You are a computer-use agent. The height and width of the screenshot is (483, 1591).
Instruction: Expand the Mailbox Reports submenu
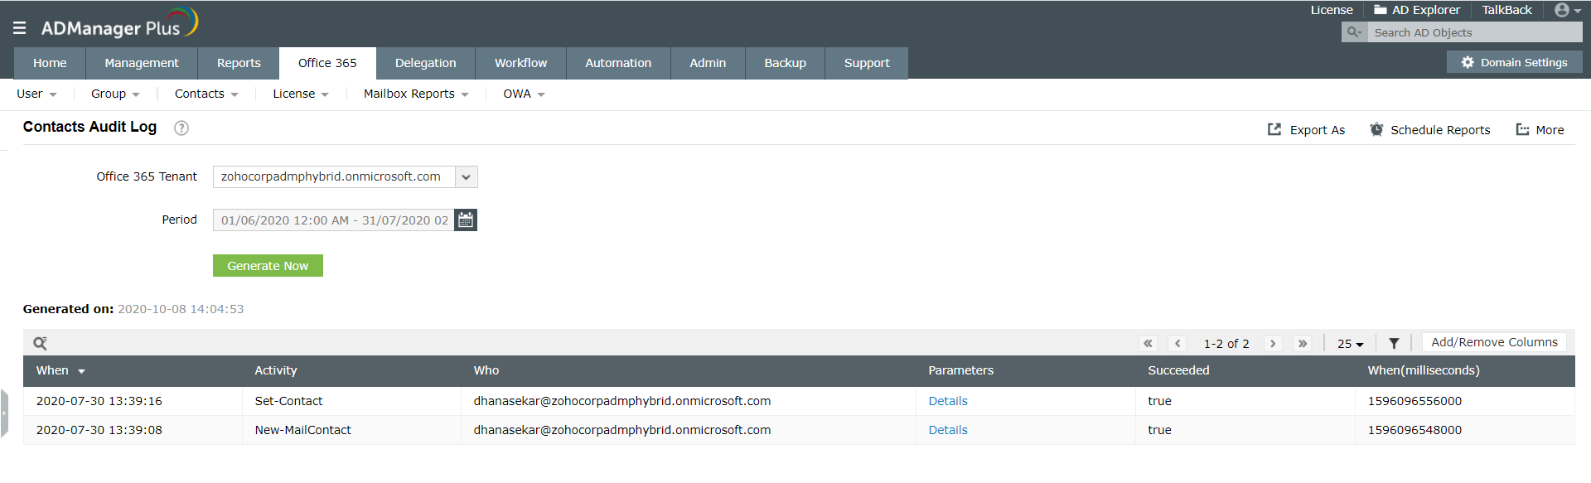click(416, 94)
